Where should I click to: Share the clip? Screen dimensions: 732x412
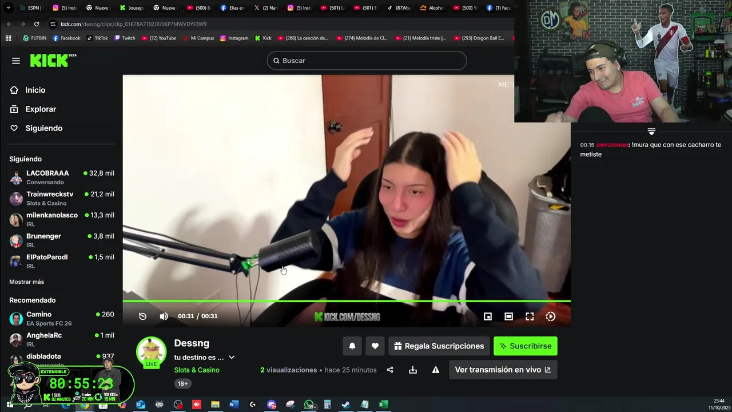point(390,370)
